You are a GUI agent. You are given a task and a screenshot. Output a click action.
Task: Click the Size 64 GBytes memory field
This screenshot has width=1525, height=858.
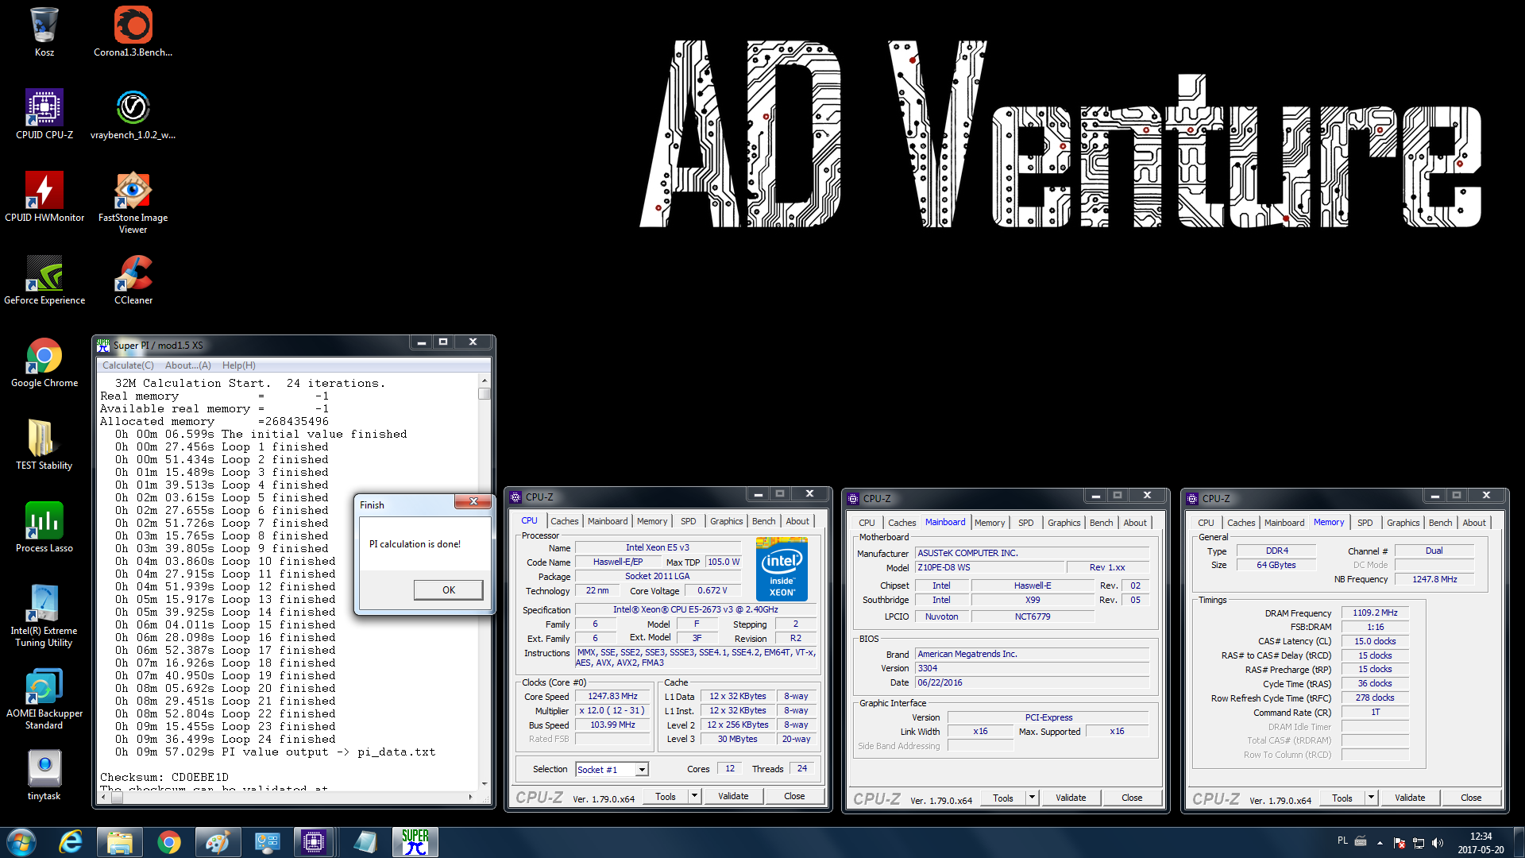point(1276,566)
